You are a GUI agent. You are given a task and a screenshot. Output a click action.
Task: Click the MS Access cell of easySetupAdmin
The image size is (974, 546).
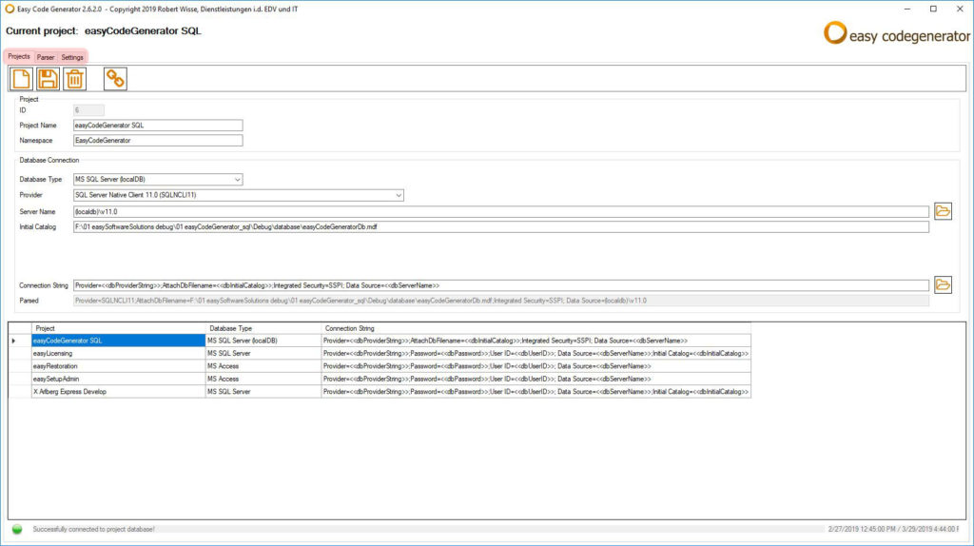click(x=263, y=379)
